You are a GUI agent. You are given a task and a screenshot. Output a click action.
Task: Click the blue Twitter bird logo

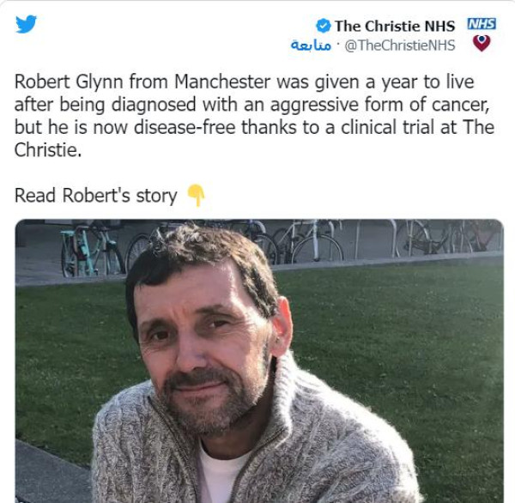click(27, 24)
